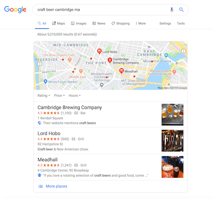This screenshot has width=213, height=199.
Task: Switch to the Images tab
Action: (x=79, y=23)
